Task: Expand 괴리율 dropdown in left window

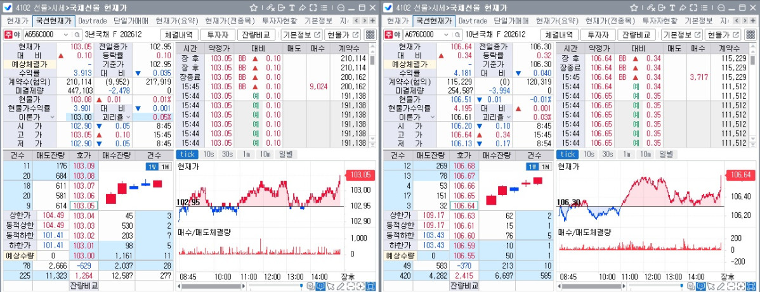Action: click(128, 117)
